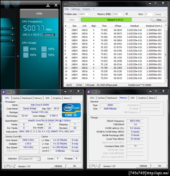170x176 pixels.
Task: Open the Run count dropdown
Action: click(149, 14)
